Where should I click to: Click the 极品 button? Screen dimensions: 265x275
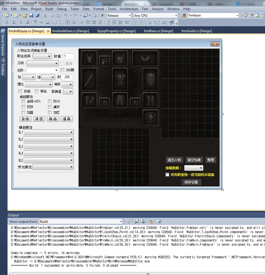53,119
